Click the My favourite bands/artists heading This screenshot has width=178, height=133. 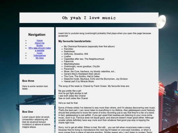point(75,41)
